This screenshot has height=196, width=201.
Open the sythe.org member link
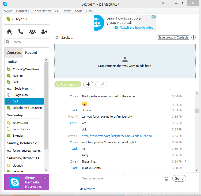point(117,136)
